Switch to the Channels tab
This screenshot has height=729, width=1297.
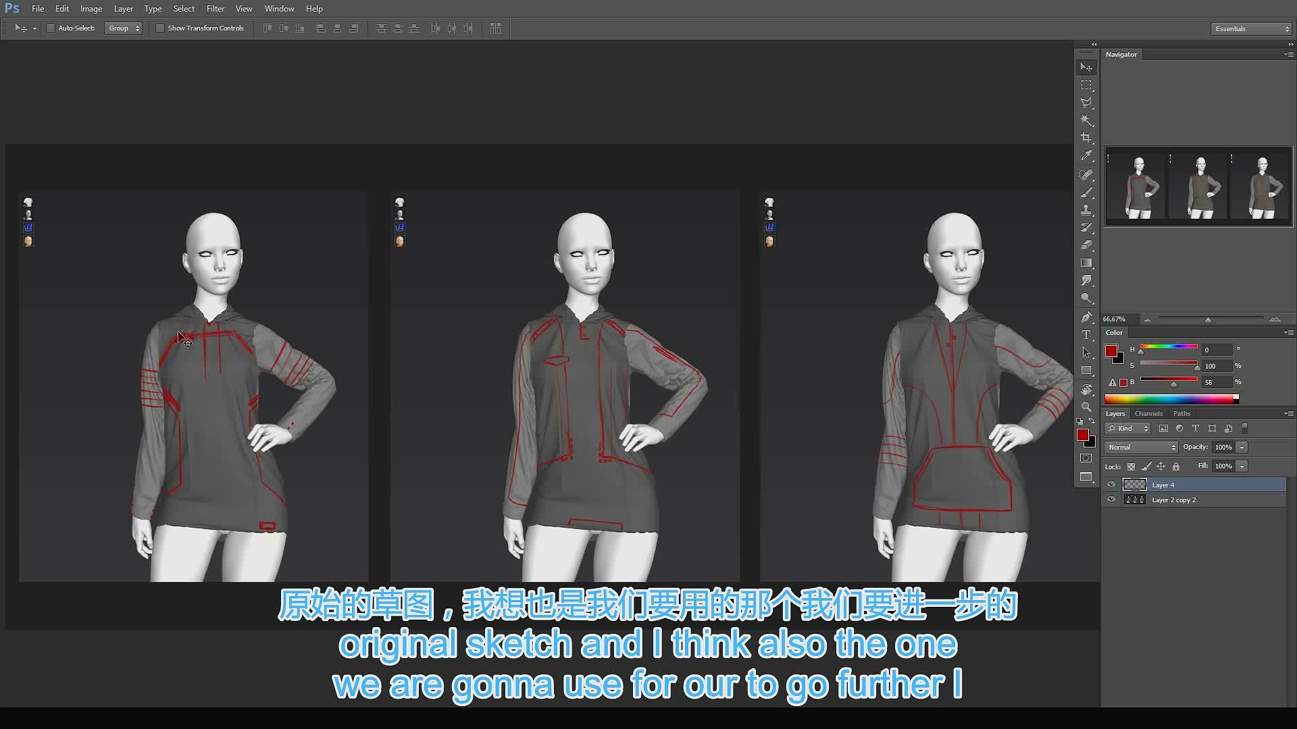point(1148,414)
